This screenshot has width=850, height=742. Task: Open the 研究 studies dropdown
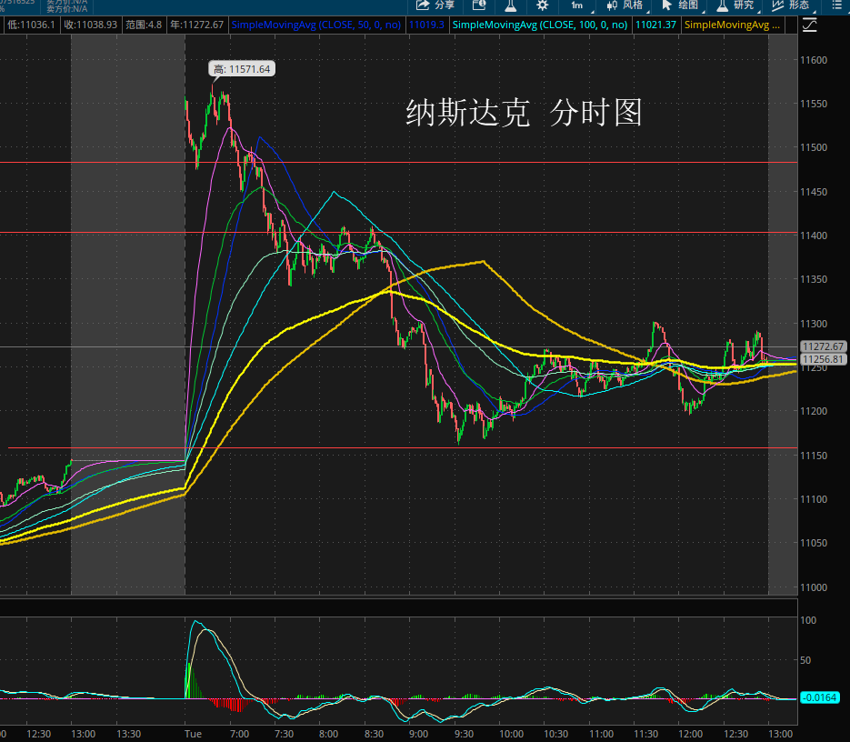pyautogui.click(x=737, y=5)
